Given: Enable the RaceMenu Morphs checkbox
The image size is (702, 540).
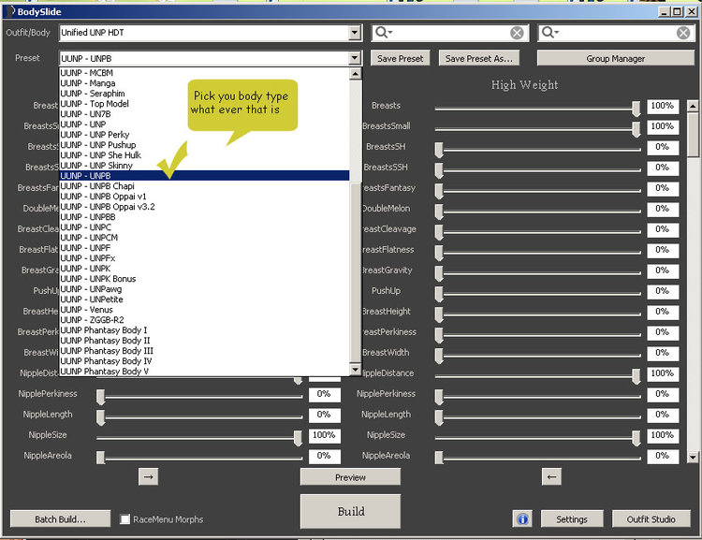Looking at the screenshot, I should 124,519.
